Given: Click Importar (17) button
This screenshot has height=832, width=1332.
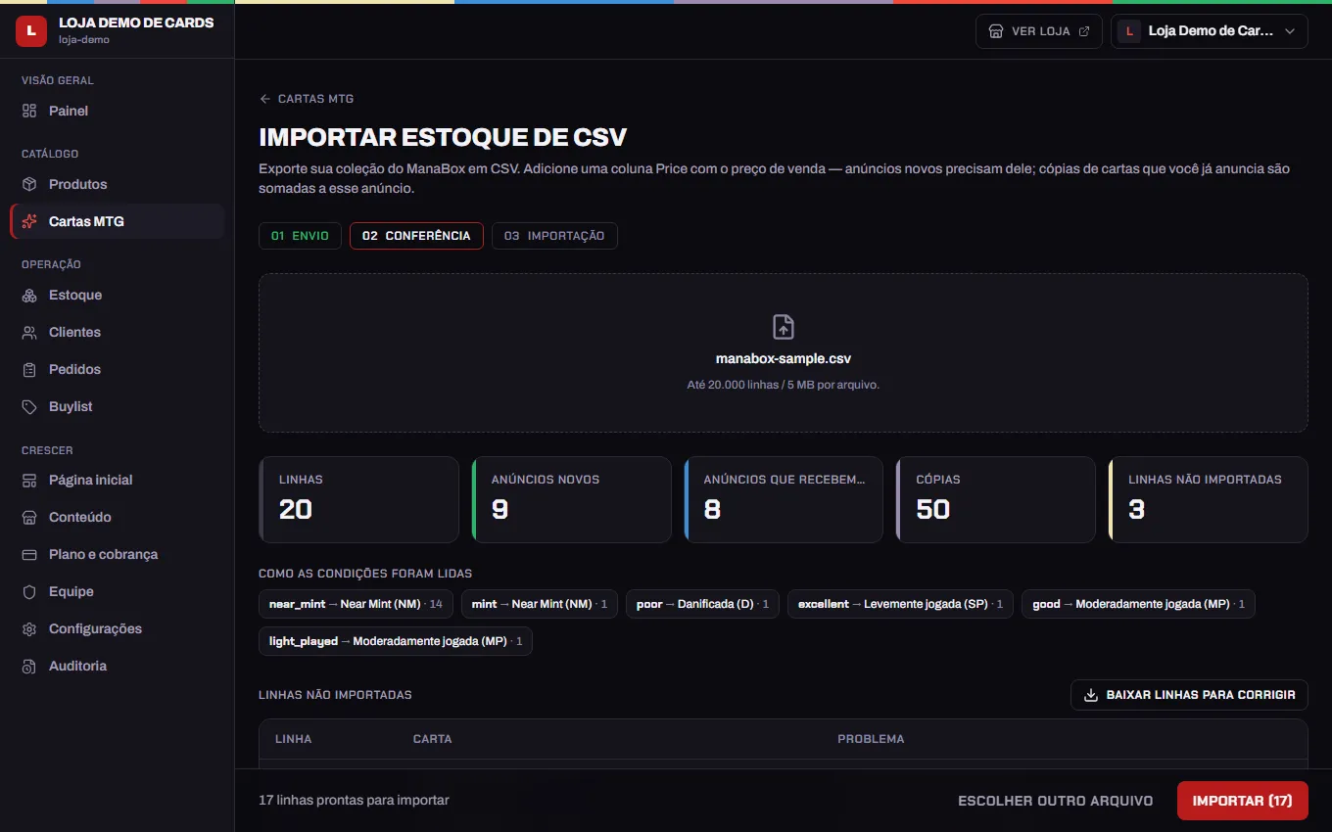Looking at the screenshot, I should tap(1243, 801).
